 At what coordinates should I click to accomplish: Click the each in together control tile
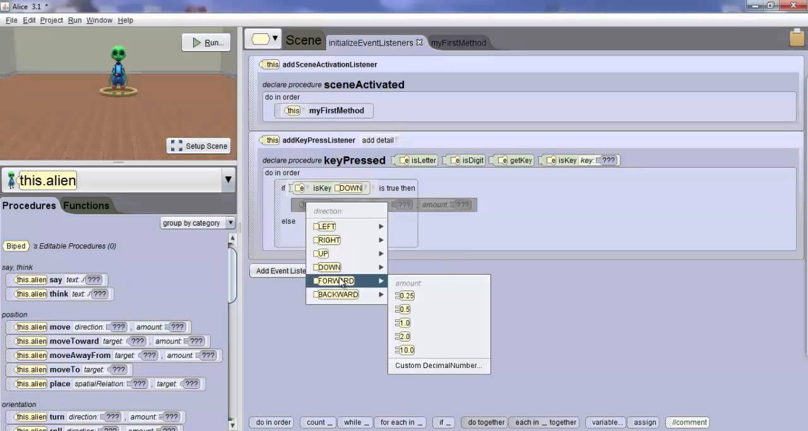point(544,422)
